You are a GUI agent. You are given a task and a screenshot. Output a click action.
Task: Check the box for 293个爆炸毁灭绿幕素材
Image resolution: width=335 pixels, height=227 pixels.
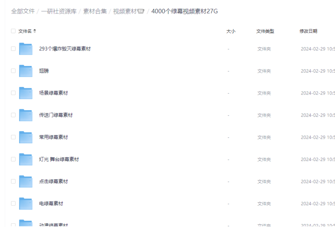[x=13, y=49]
